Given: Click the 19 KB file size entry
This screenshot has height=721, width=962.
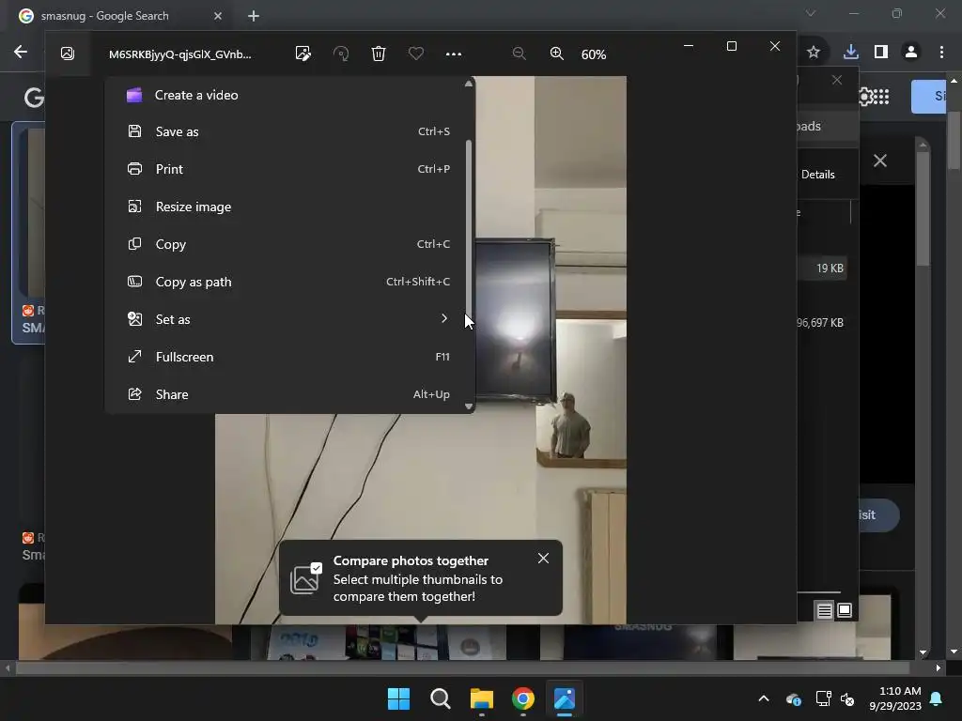Looking at the screenshot, I should pos(830,268).
